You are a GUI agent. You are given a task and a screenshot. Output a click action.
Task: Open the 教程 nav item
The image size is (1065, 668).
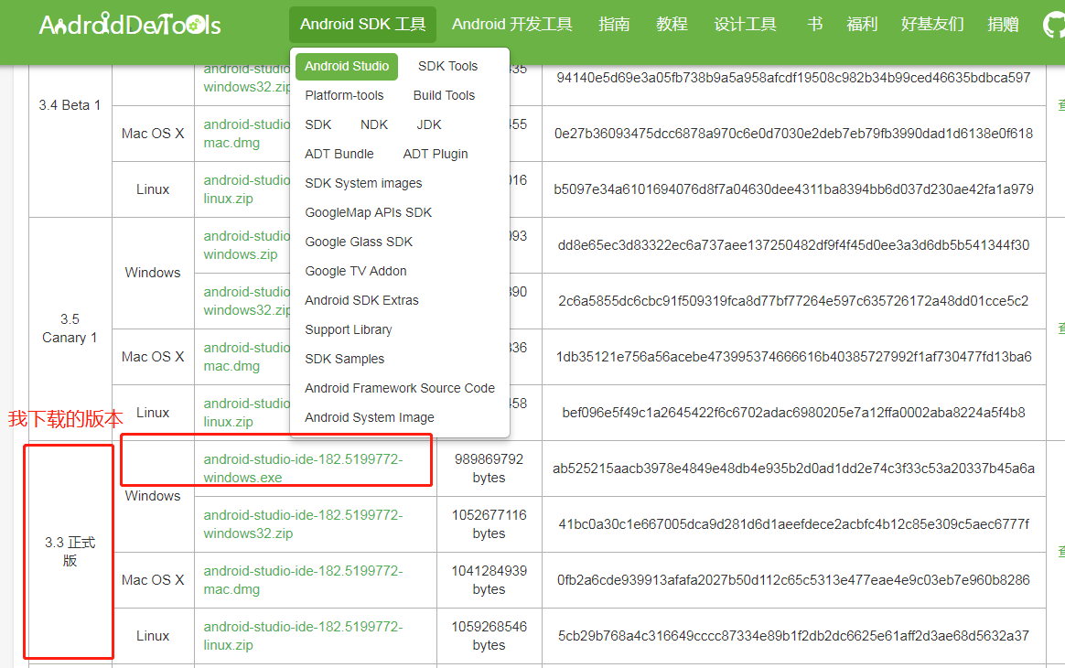[x=672, y=25]
